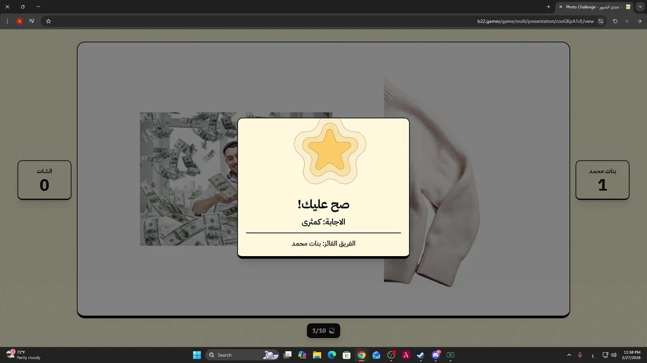The image size is (647, 363).
Task: Close the Photo Challenge tab
Action: click(561, 7)
